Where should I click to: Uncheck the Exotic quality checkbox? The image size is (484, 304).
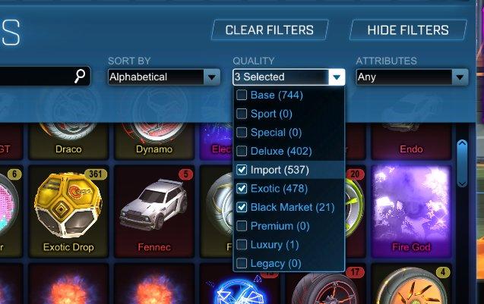[242, 189]
